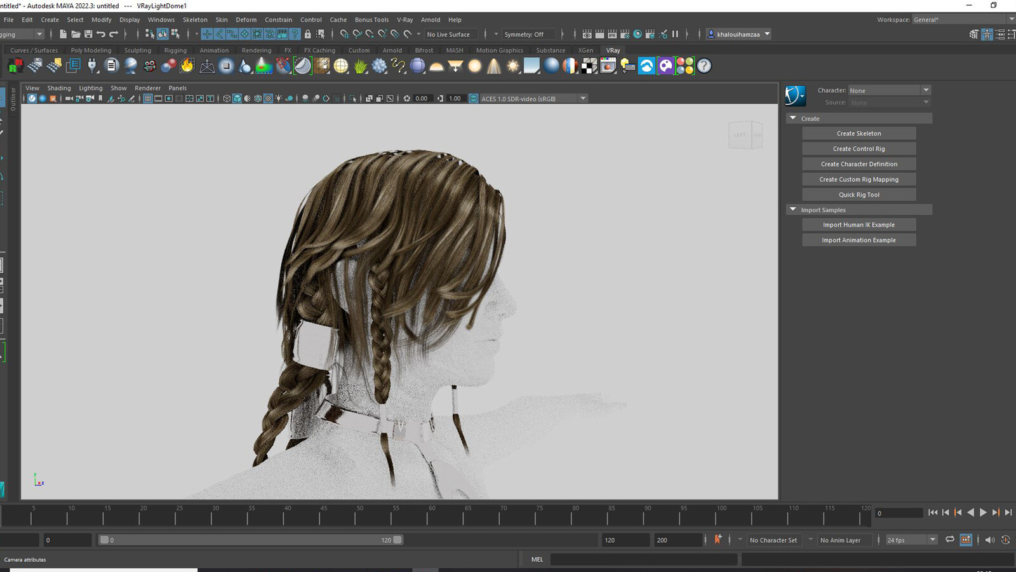Viewport: 1016px width, 572px height.
Task: Click the current frame input field
Action: point(899,513)
